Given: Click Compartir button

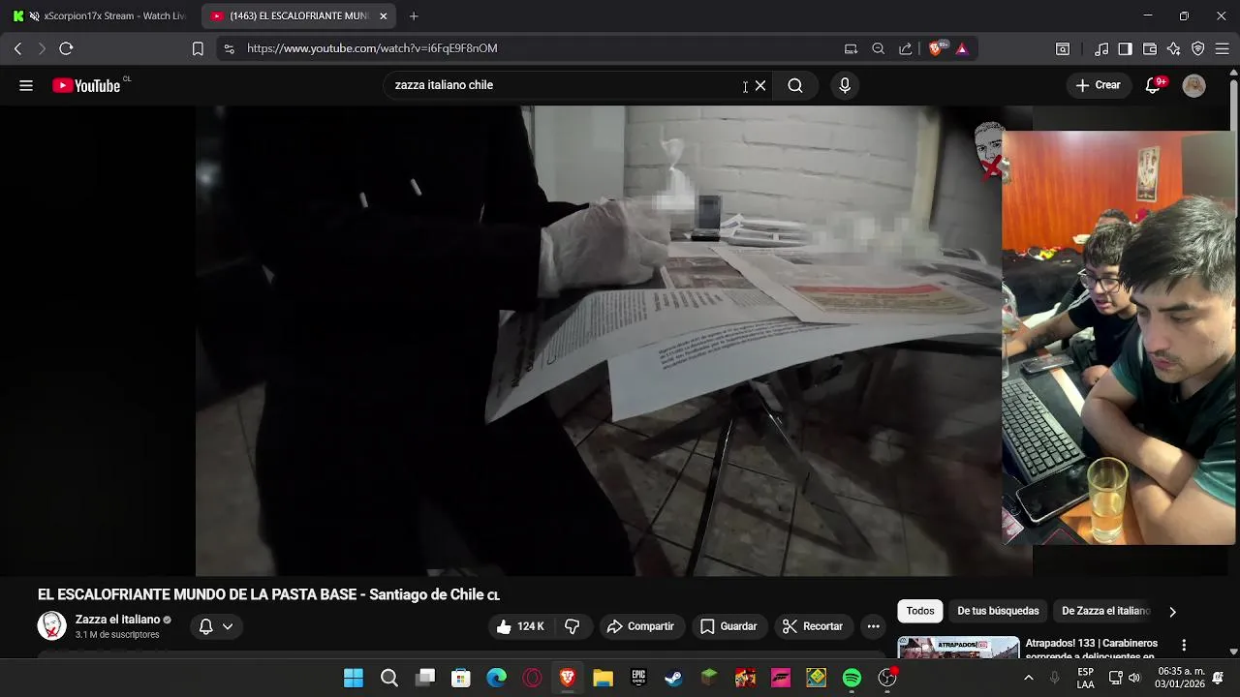Looking at the screenshot, I should pos(640,626).
